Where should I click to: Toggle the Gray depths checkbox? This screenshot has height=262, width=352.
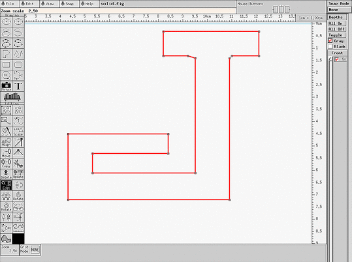(330, 41)
